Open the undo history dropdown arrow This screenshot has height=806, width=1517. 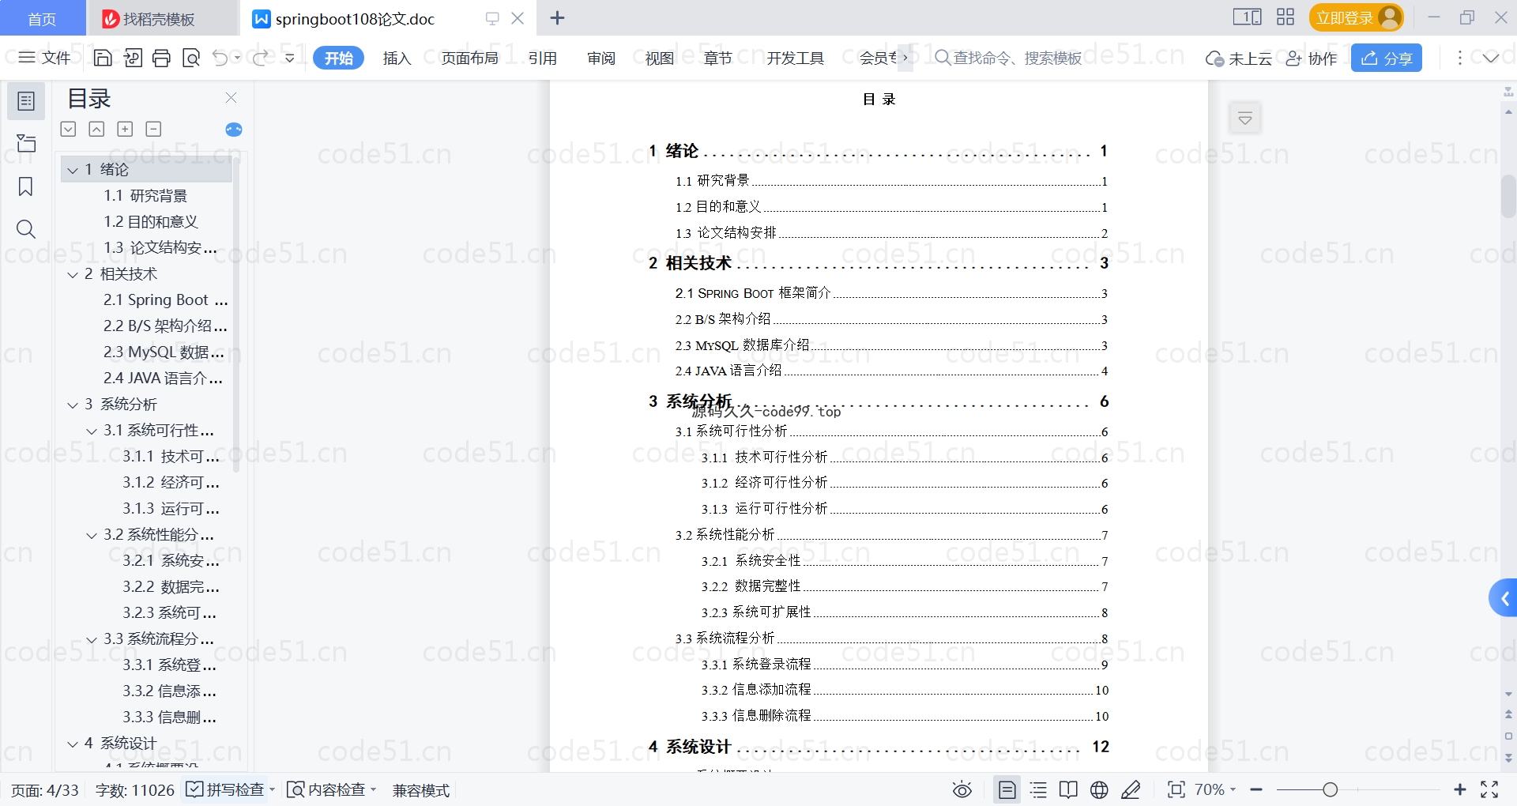point(237,58)
